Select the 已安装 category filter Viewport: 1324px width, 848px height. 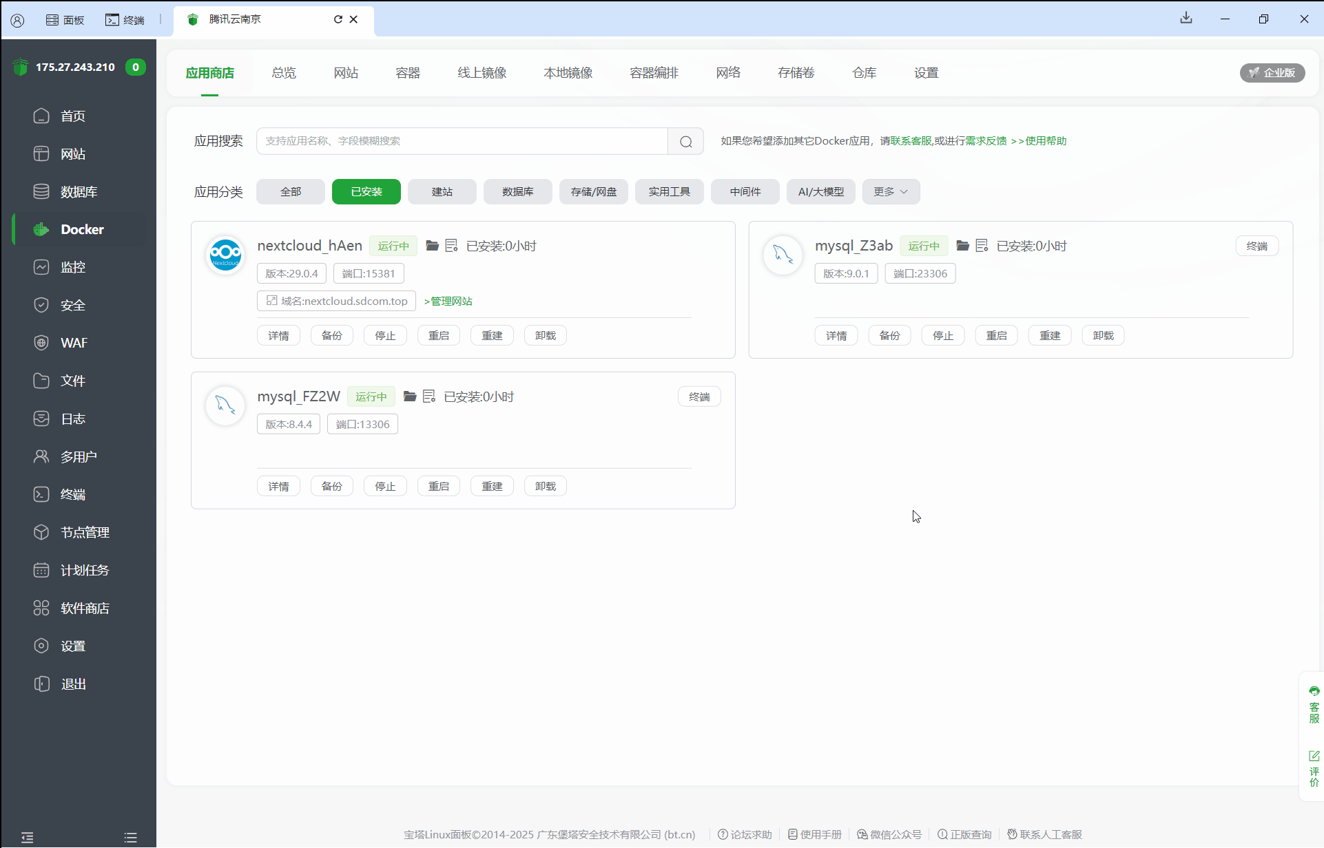tap(366, 192)
